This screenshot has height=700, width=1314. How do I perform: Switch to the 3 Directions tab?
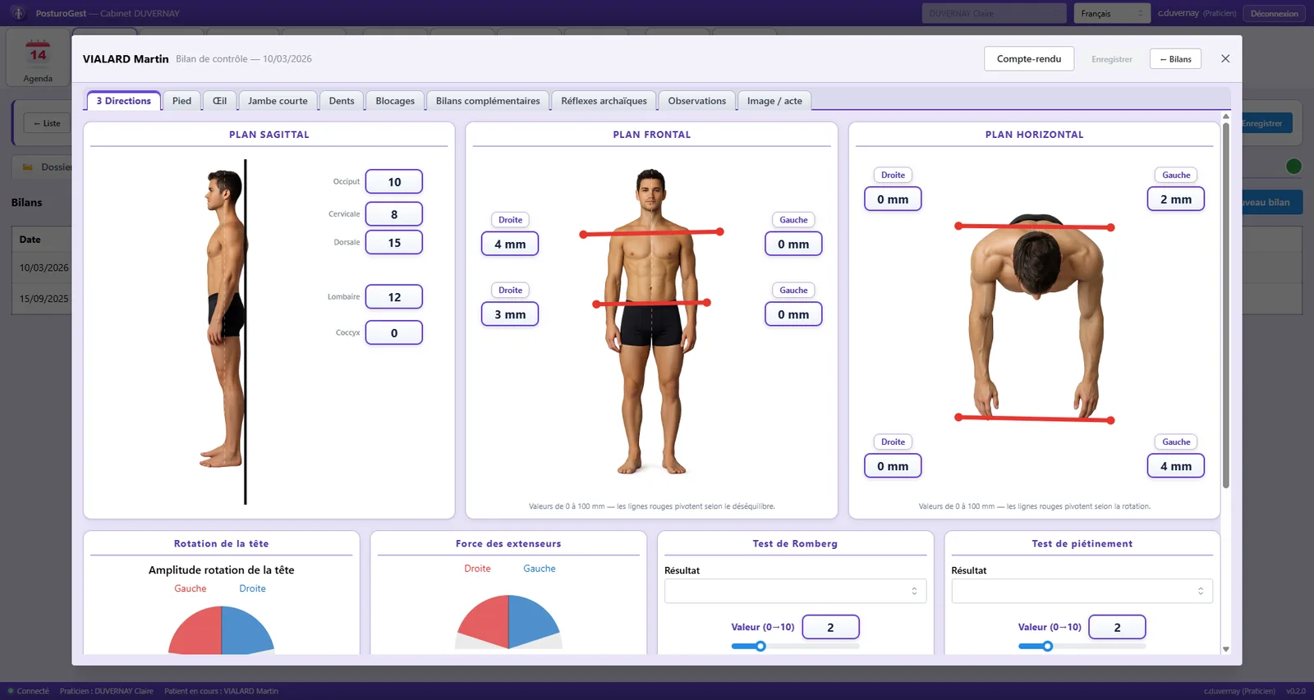click(123, 101)
